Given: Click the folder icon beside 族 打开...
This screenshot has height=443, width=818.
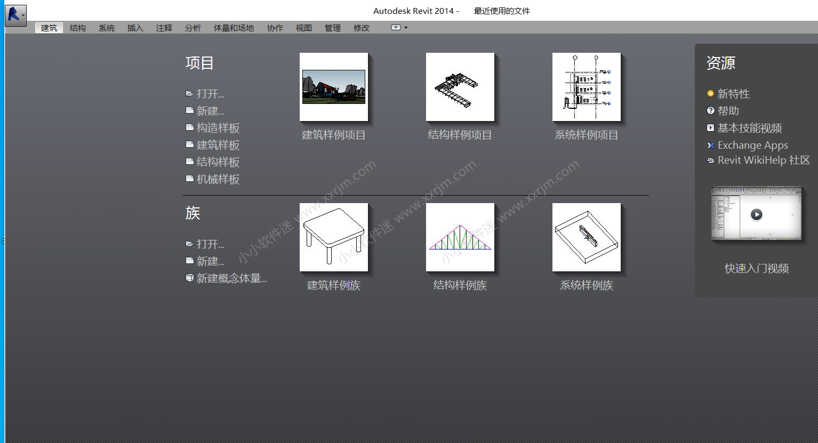Looking at the screenshot, I should click(x=189, y=244).
